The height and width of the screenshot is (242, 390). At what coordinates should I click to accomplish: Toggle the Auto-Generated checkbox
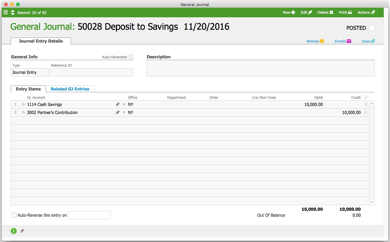[131, 57]
